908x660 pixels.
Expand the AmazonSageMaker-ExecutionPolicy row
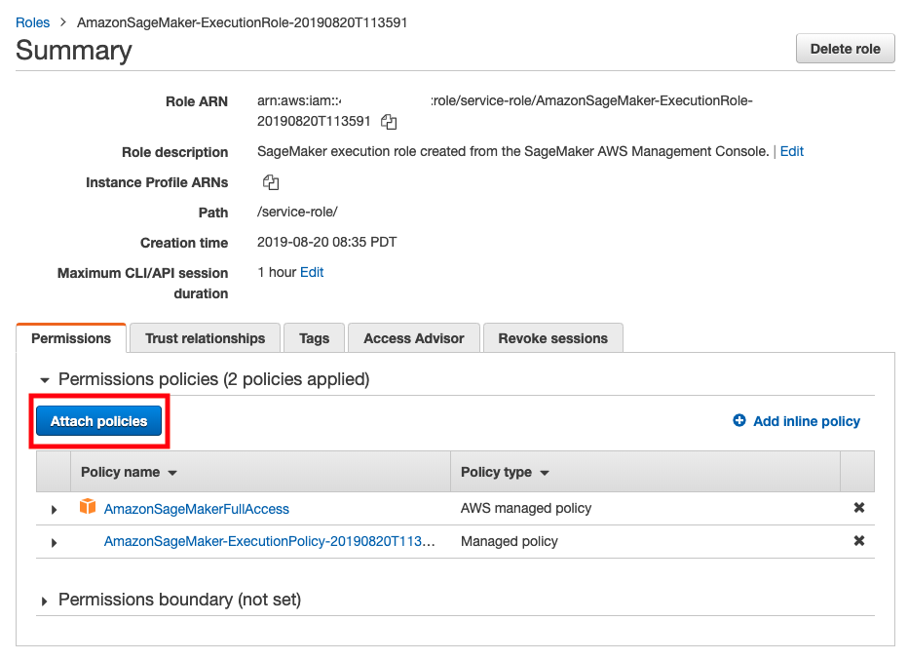click(54, 542)
